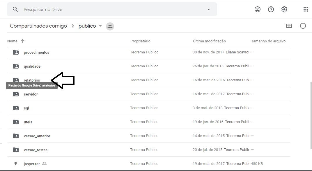Select the jasper.rar archive file icon
The image size is (312, 171).
coord(15,164)
